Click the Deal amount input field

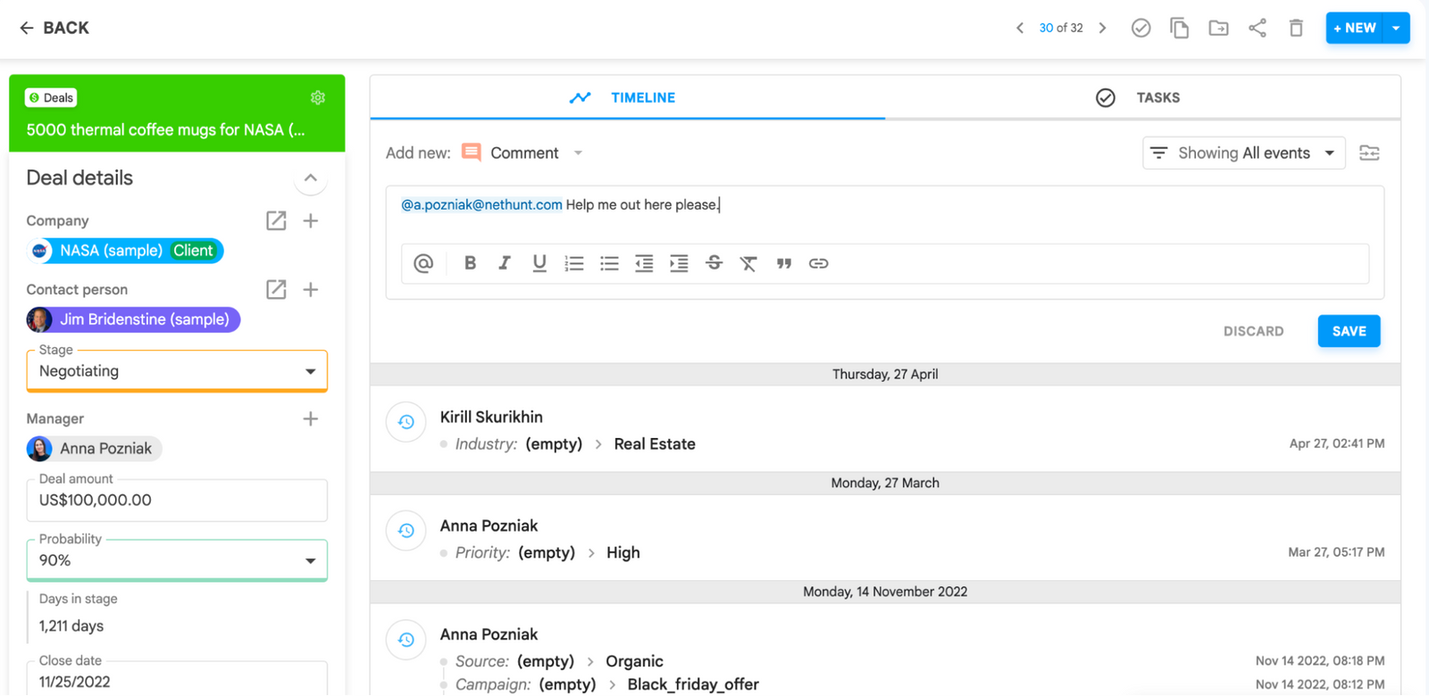coord(177,501)
